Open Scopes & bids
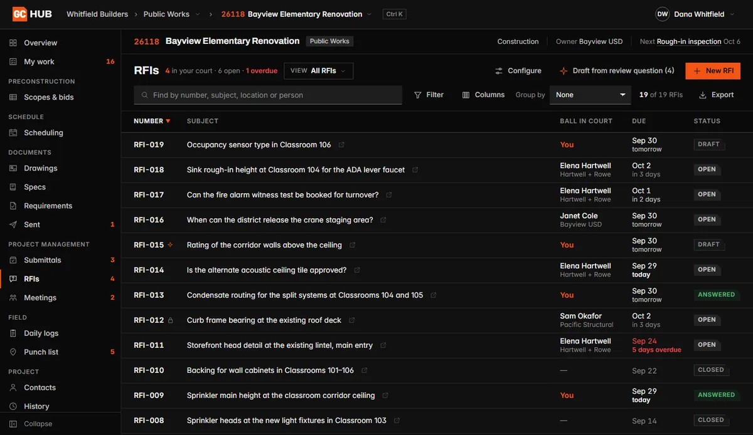 (60, 97)
